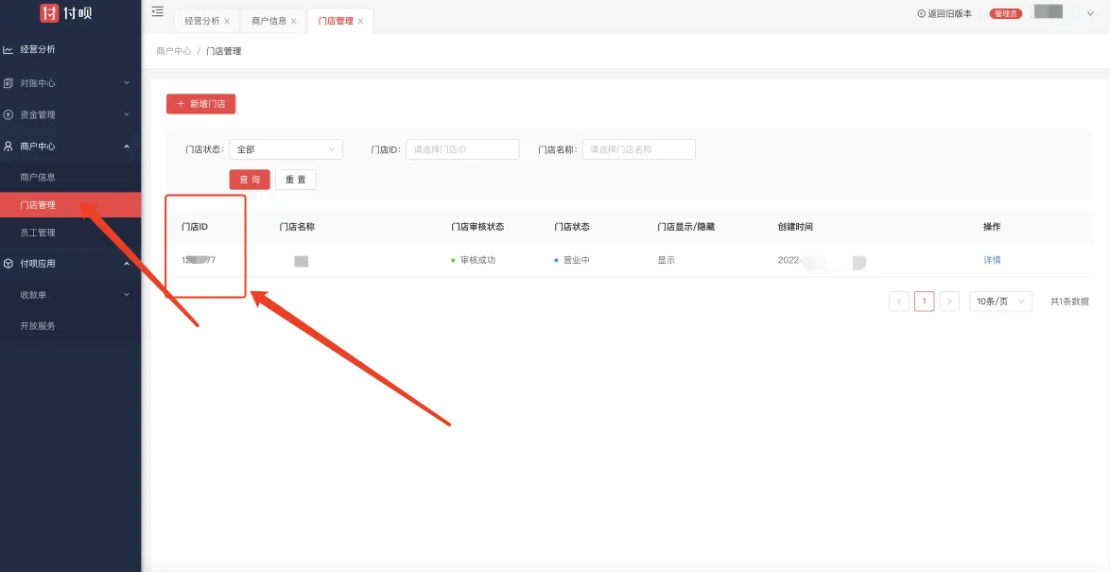
Task: Click the 新增门店 button
Action: (200, 104)
